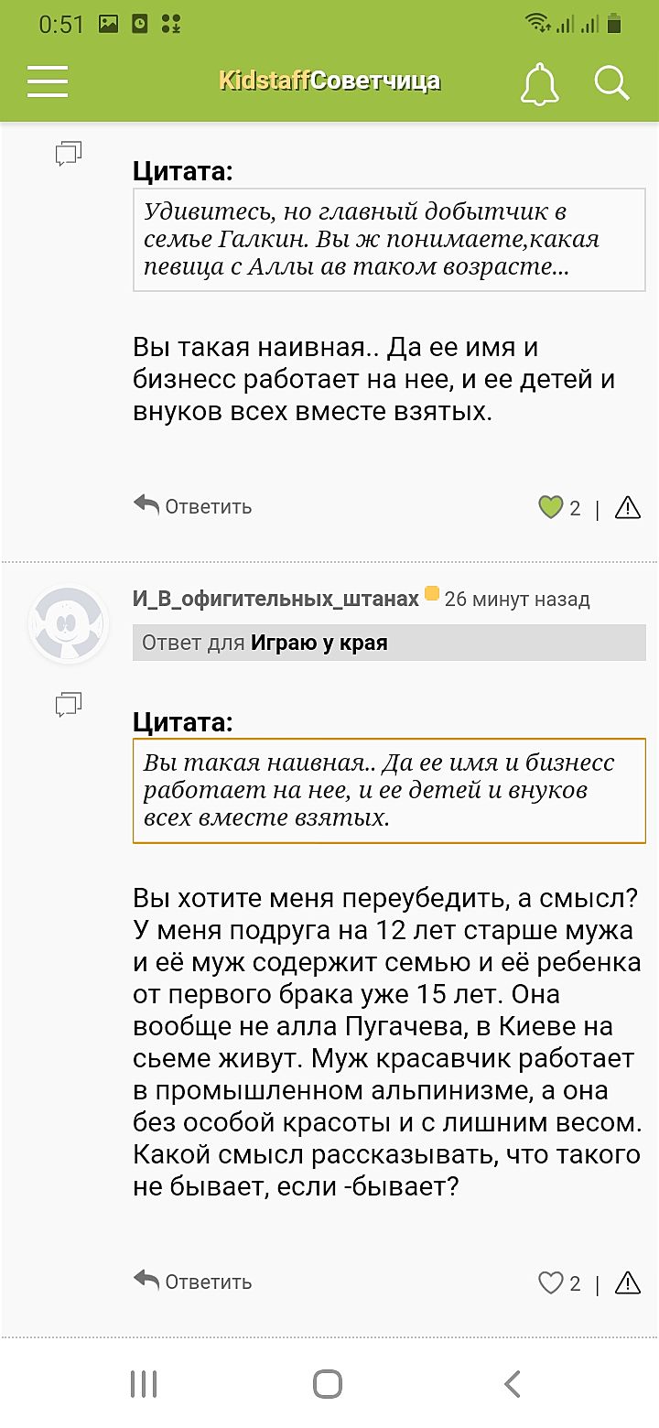Image resolution: width=659 pixels, height=1428 pixels.
Task: Open notifications bell
Action: click(x=539, y=83)
